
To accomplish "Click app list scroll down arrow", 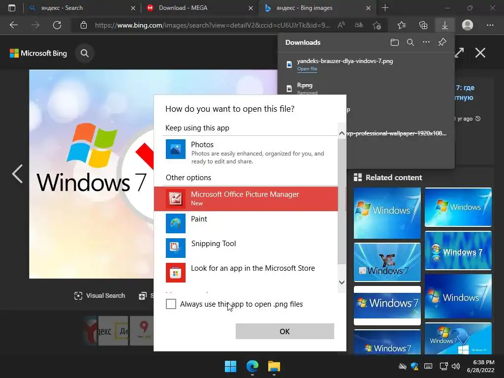I will (342, 282).
